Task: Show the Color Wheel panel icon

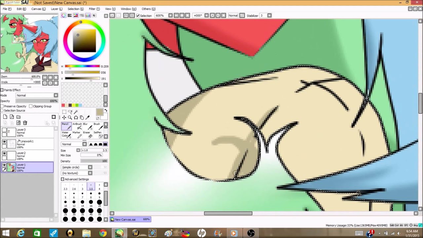Action: 63,16
